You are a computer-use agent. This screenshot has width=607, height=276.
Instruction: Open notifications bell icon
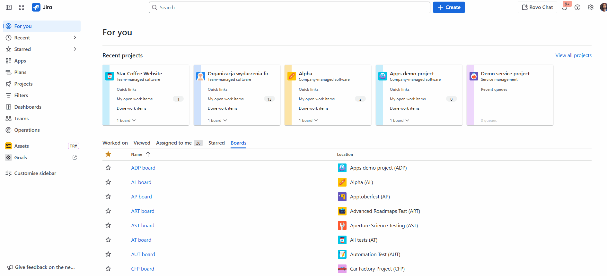pyautogui.click(x=565, y=7)
